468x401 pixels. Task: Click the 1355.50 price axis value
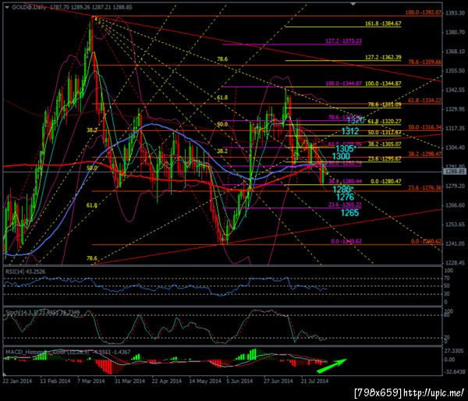point(455,70)
